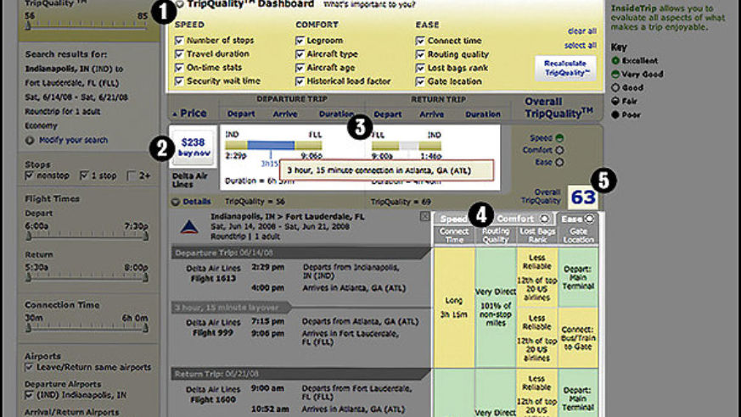Toggle Number of stops checkbox
741x417 pixels.
[179, 41]
